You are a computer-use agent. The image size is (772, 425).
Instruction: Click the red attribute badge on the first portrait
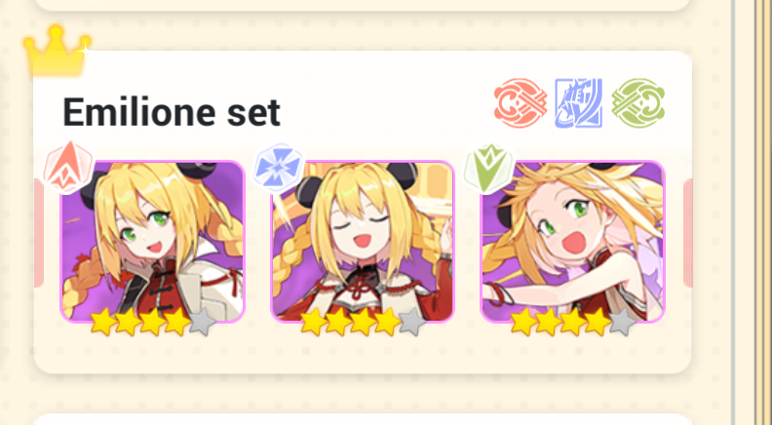pos(68,167)
